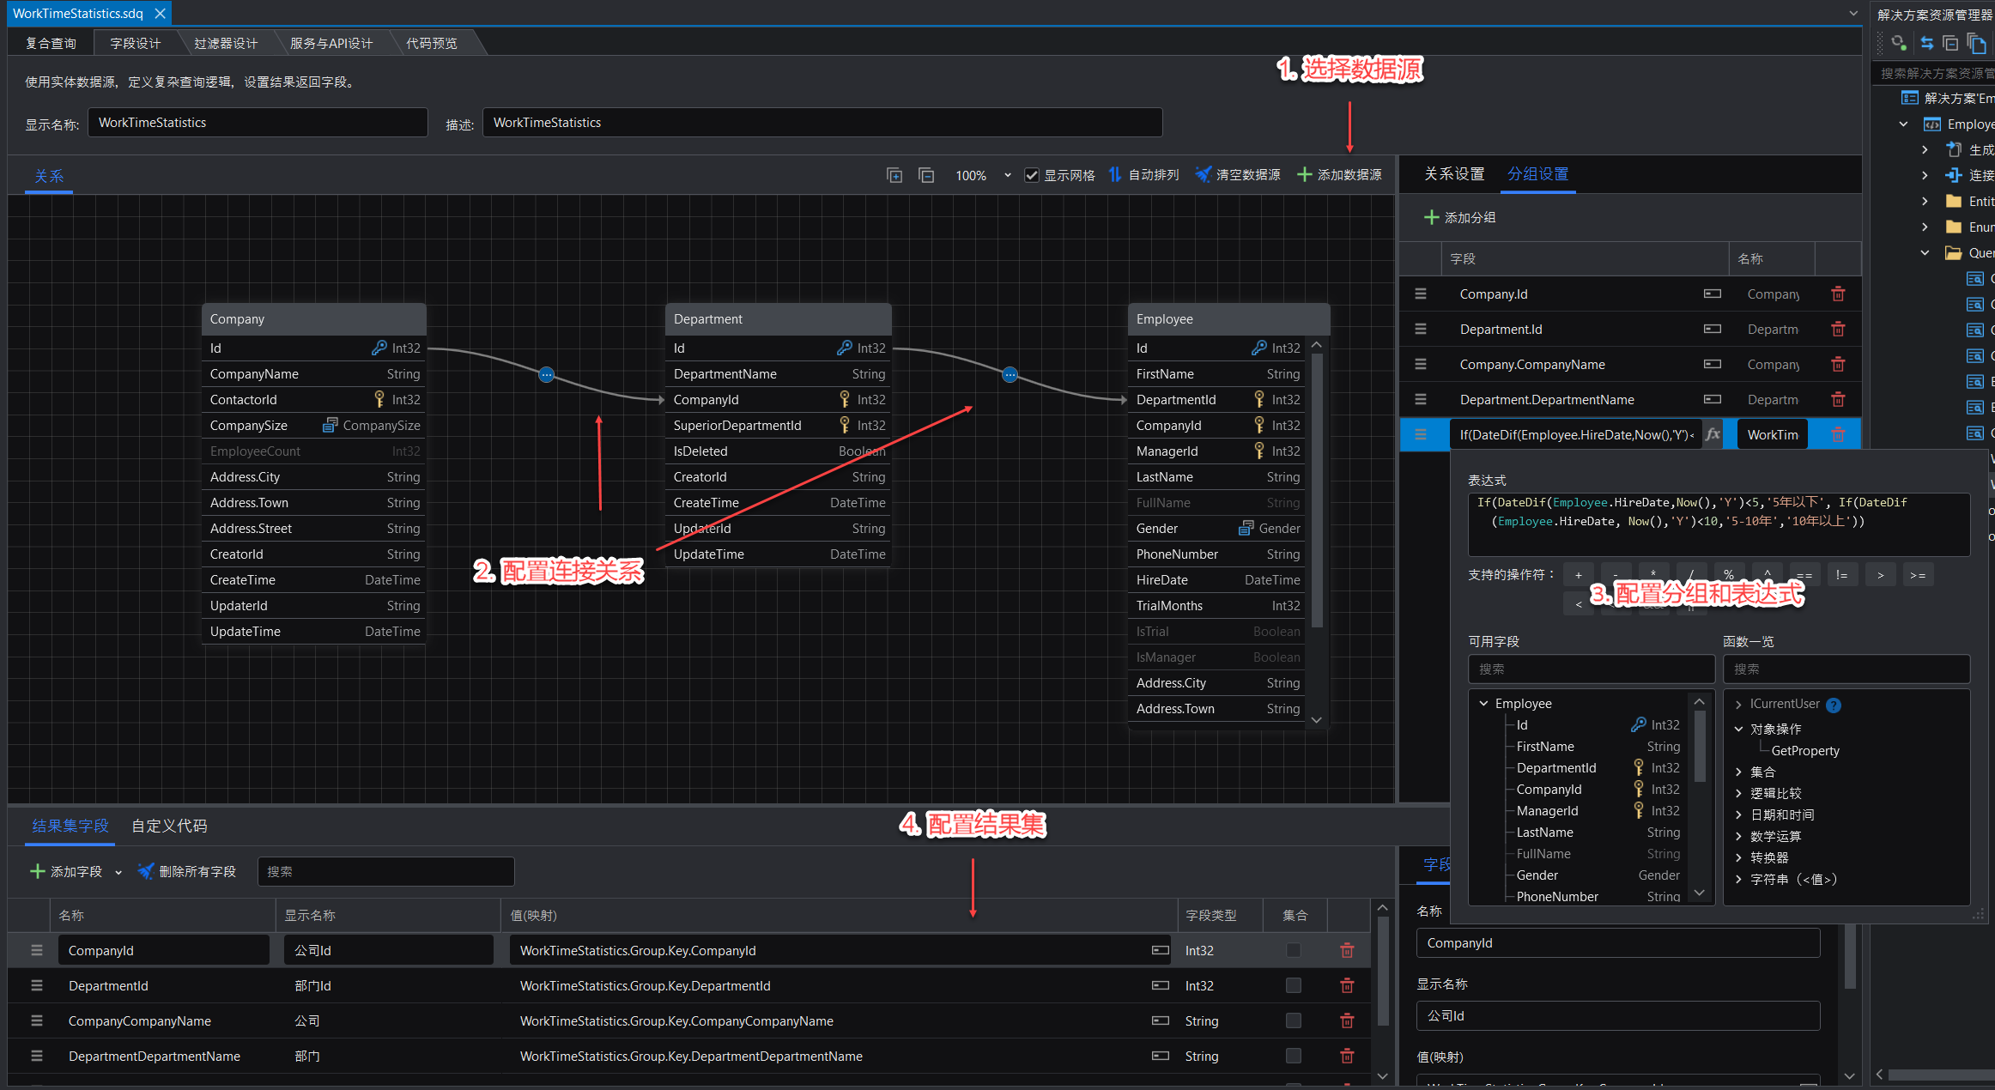Click the field picker icon in the Department.DepartmentName row
The width and height of the screenshot is (1995, 1090).
1713,399
